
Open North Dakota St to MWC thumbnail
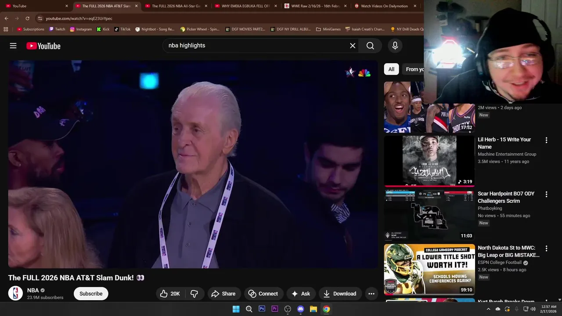pos(429,269)
